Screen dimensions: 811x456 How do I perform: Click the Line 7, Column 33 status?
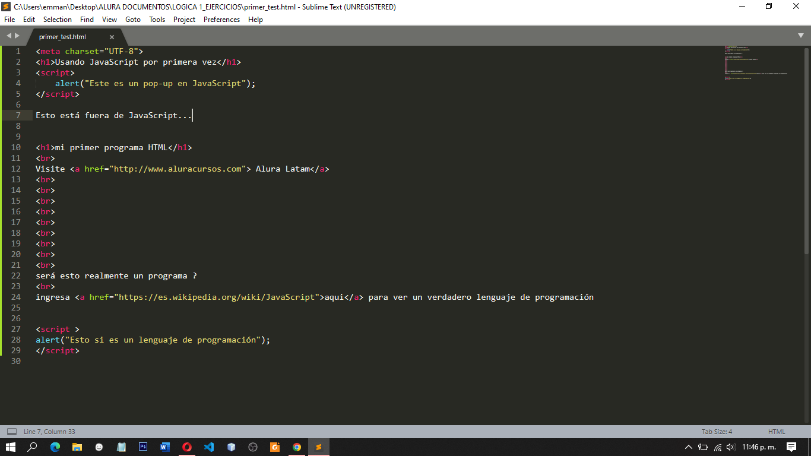coord(49,432)
